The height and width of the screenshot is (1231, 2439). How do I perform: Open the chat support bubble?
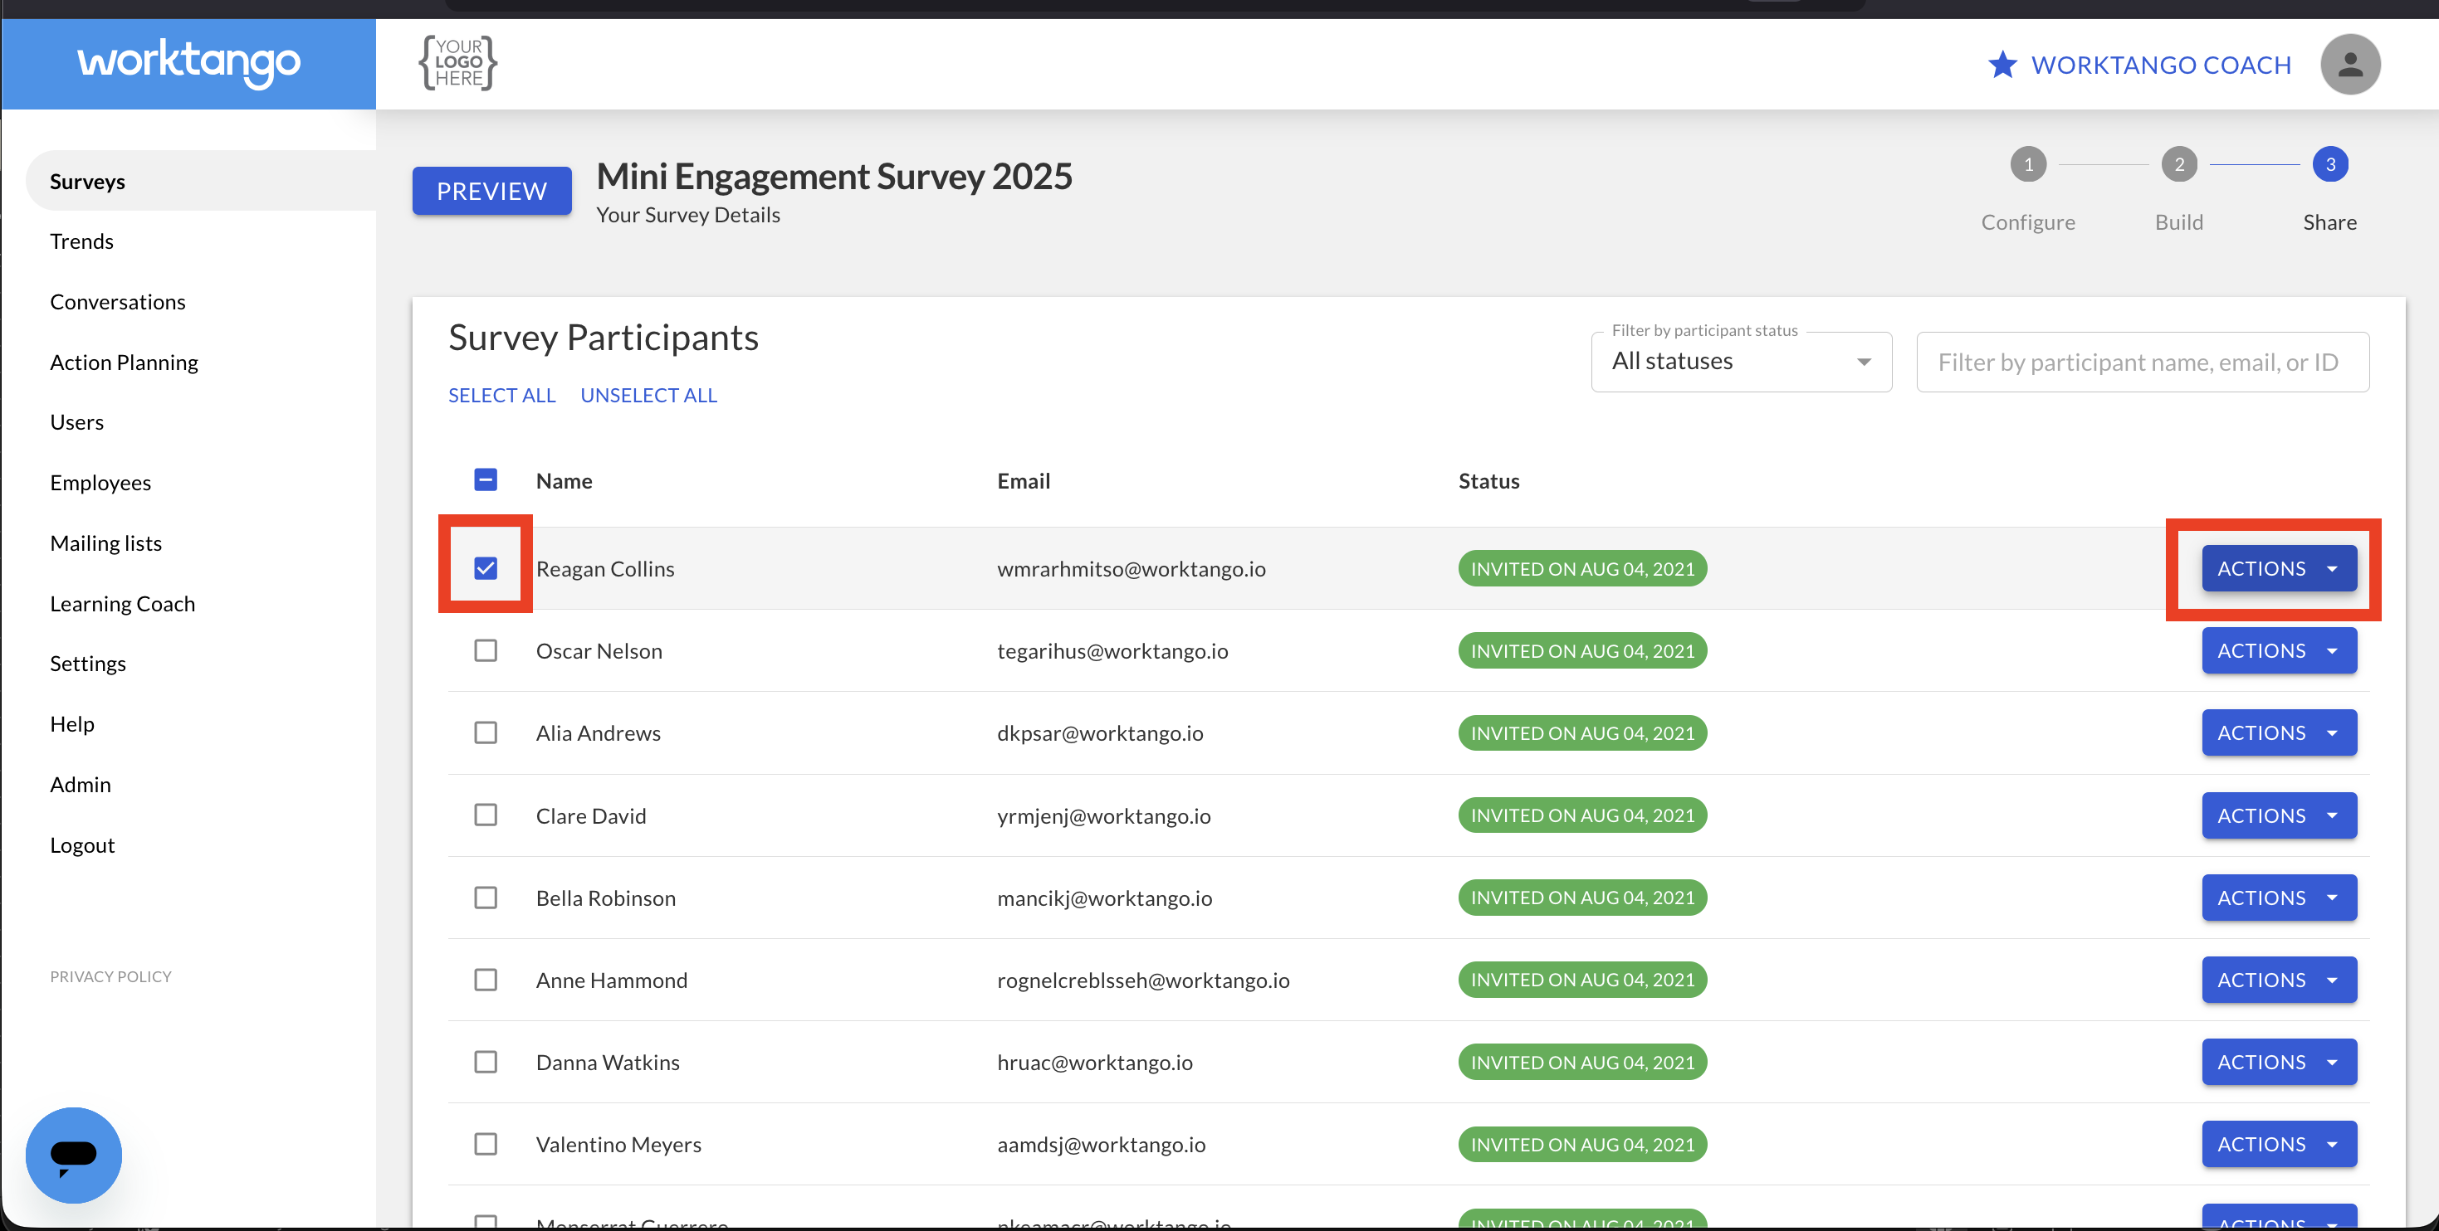tap(73, 1155)
